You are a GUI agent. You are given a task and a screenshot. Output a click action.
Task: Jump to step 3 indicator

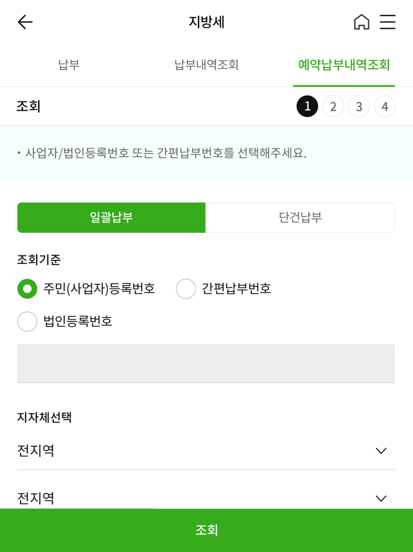[x=359, y=106]
